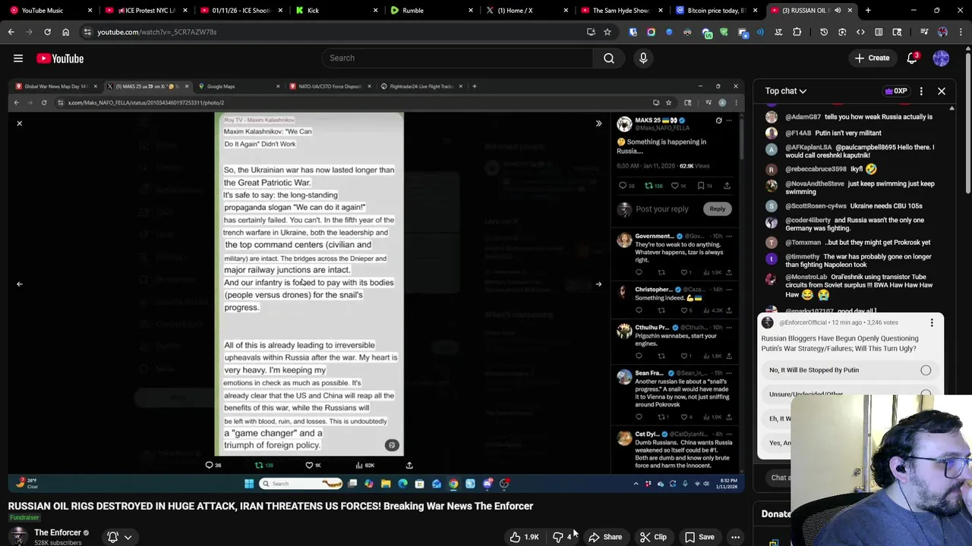Viewport: 972px width, 546px height.
Task: Click chat username @ScottRosen-cy4ws
Action: tap(816, 206)
